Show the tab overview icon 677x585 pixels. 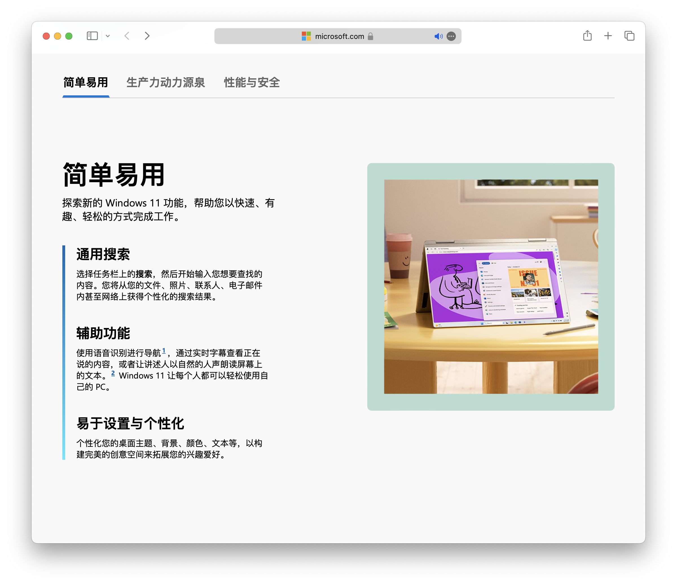pyautogui.click(x=629, y=36)
